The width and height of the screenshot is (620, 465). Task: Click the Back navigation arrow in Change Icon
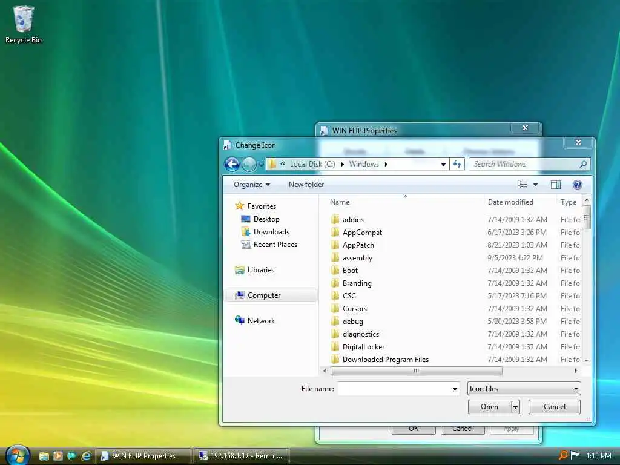click(232, 164)
